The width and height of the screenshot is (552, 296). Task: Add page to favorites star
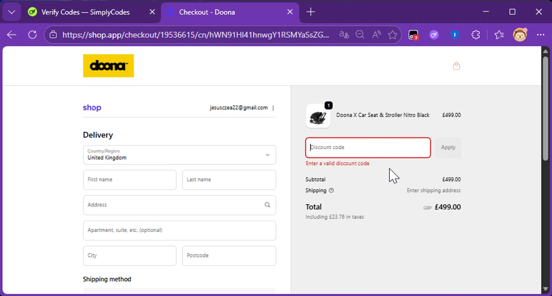393,35
